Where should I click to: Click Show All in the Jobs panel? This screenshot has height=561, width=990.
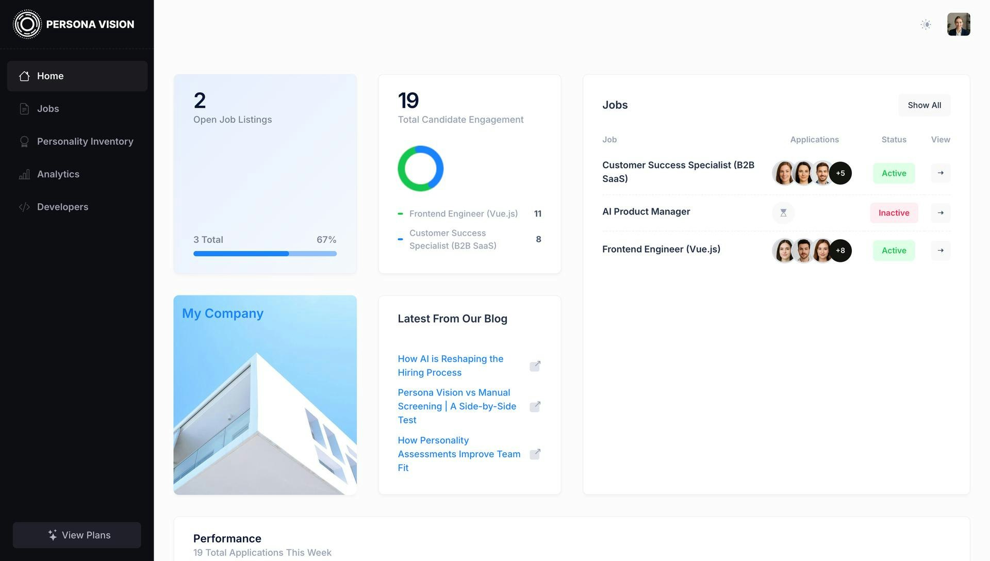924,105
